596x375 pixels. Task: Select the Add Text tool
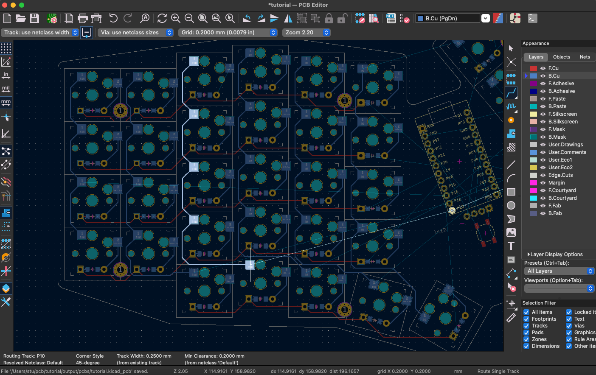click(511, 246)
